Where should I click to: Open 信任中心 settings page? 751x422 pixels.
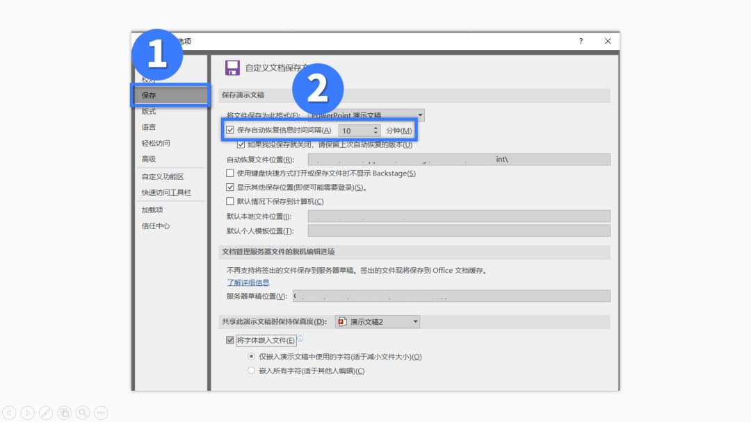156,226
